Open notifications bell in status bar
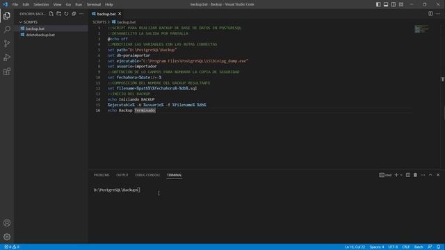This screenshot has height=250, width=445. 439,247
